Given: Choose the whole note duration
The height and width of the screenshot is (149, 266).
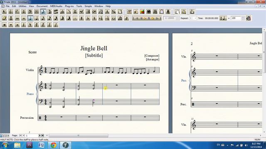Looking at the screenshot, I should 24,18.
